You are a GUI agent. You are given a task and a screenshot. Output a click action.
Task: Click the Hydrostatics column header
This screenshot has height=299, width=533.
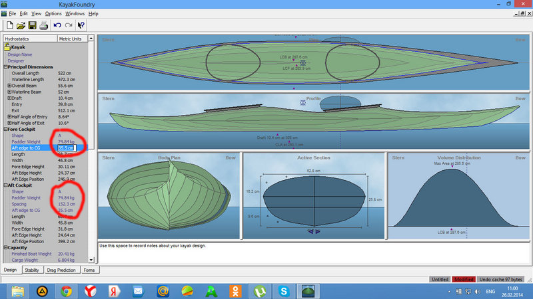(x=30, y=39)
